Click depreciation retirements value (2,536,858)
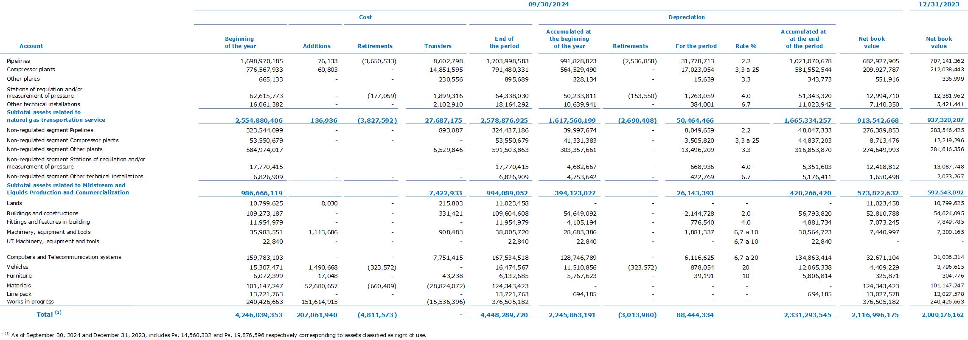Image resolution: width=968 pixels, height=340 pixels. coord(640,61)
